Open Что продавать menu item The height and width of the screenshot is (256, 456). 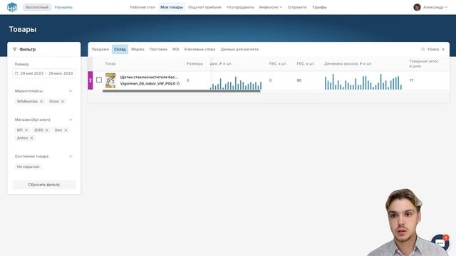point(240,7)
